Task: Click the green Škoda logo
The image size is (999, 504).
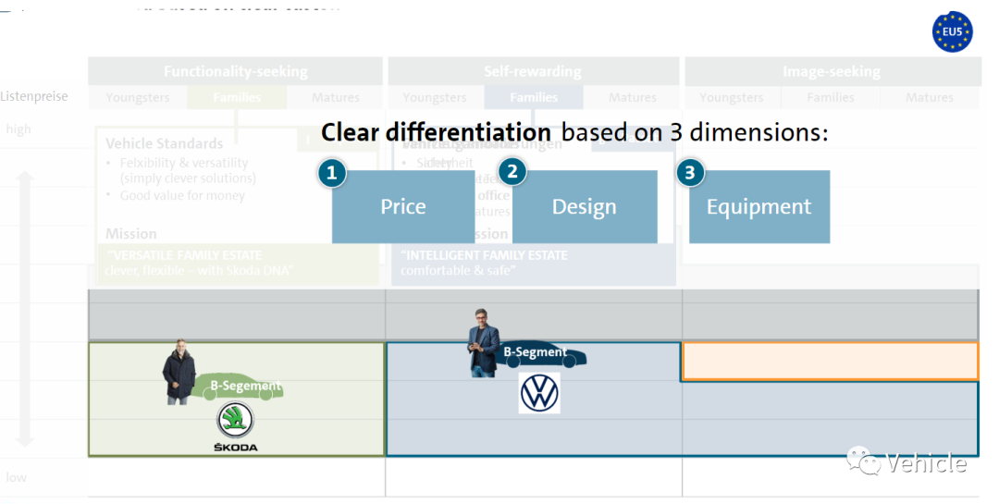Action: [x=235, y=420]
